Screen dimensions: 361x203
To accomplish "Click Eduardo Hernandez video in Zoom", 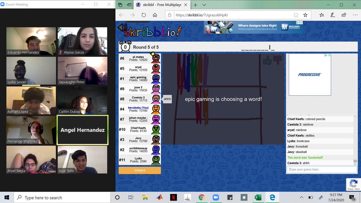I will 31,41.
